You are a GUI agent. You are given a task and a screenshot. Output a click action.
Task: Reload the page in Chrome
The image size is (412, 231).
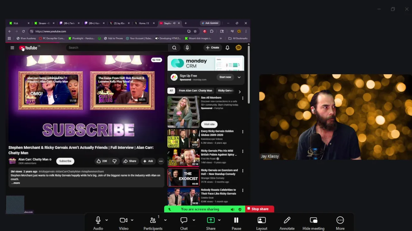[x=23, y=31]
